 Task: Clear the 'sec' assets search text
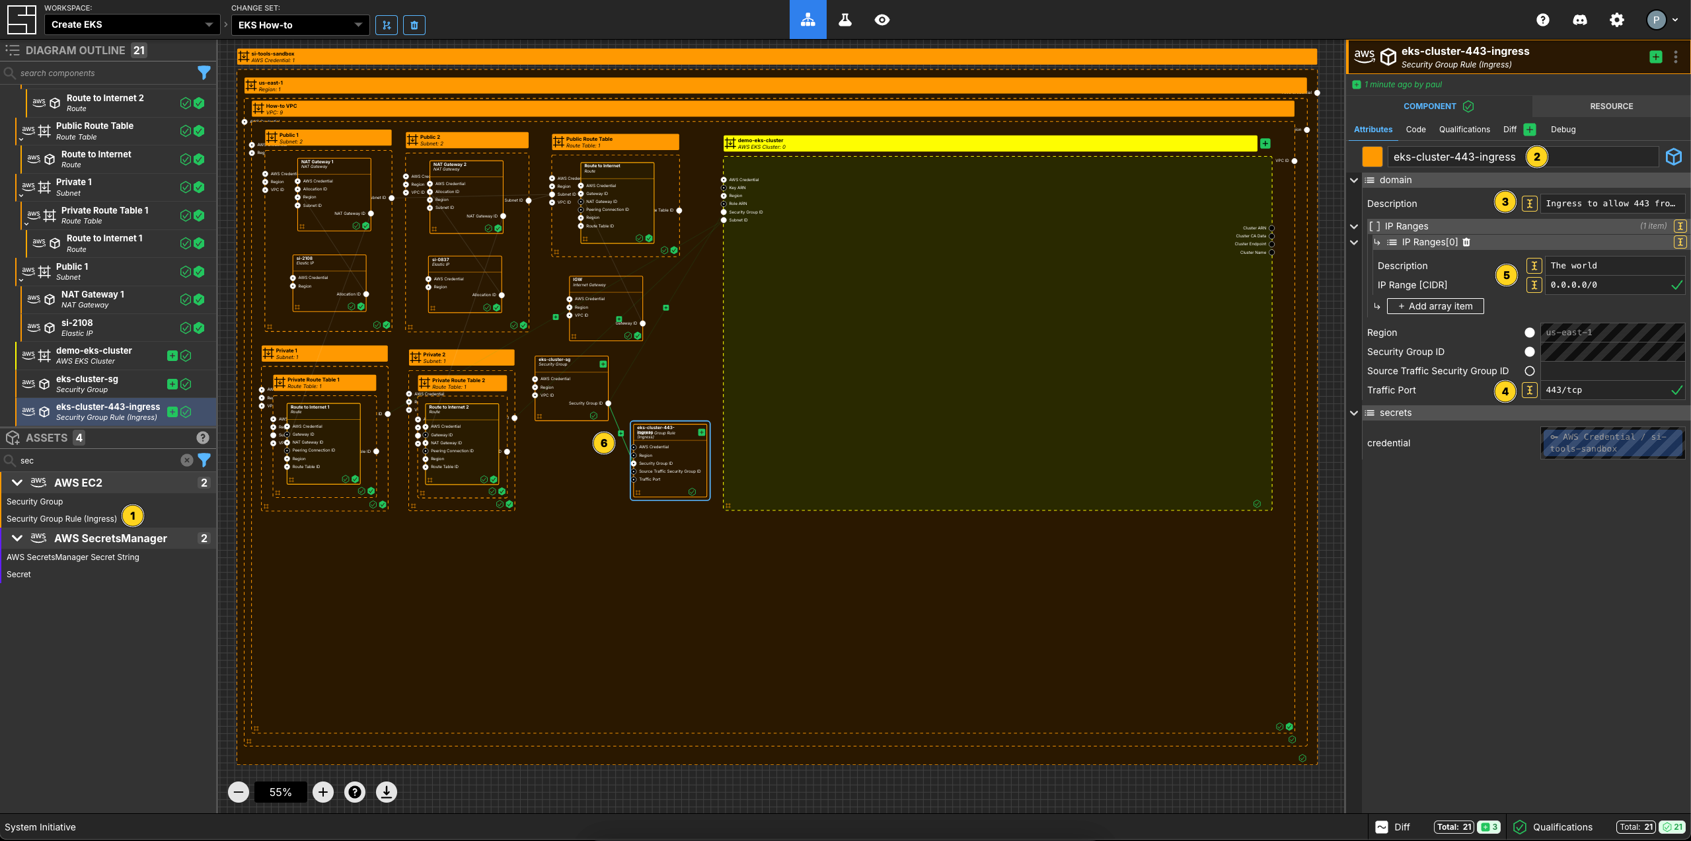pos(187,460)
